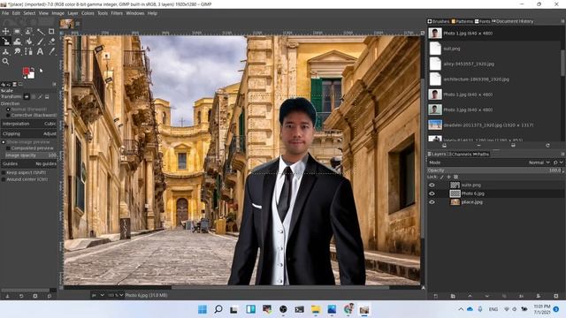Choose Normal (Forward) direction

coord(28,110)
